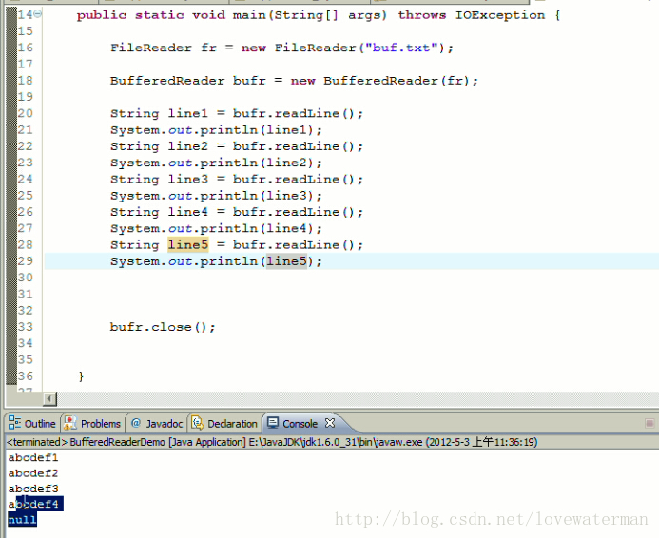Switch to the Problems tab
This screenshot has width=659, height=538.
(92, 423)
